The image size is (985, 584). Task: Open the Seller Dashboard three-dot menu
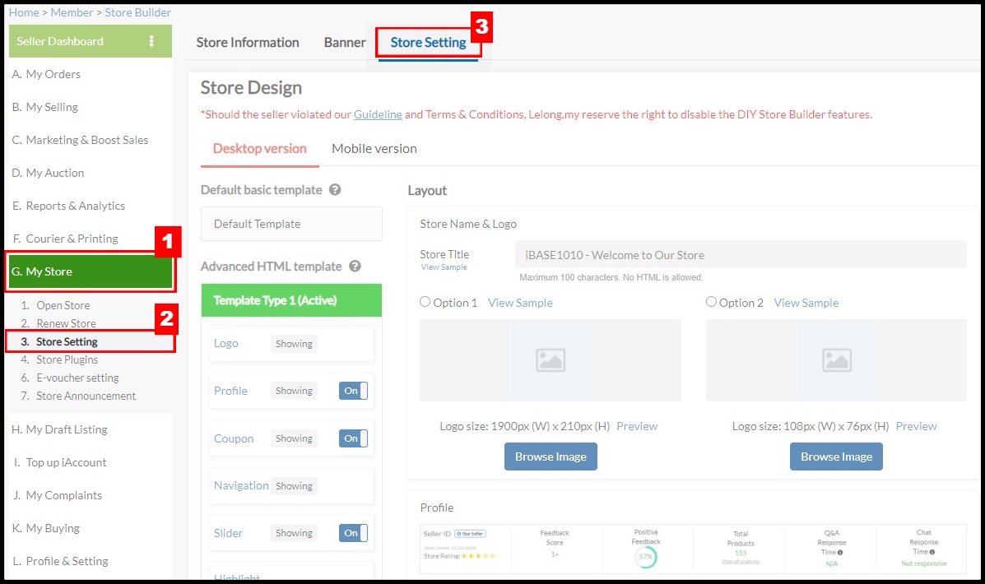pos(151,41)
